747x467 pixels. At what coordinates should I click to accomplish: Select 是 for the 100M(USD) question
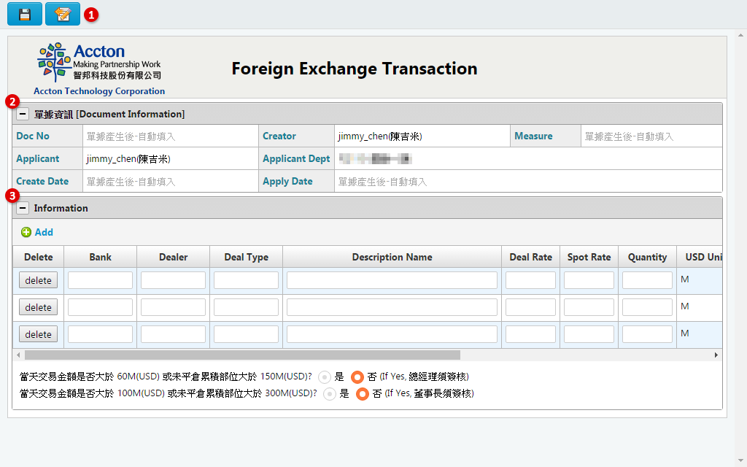click(329, 394)
